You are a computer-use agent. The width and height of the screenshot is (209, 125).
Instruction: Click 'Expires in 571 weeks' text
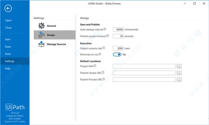tap(15, 122)
